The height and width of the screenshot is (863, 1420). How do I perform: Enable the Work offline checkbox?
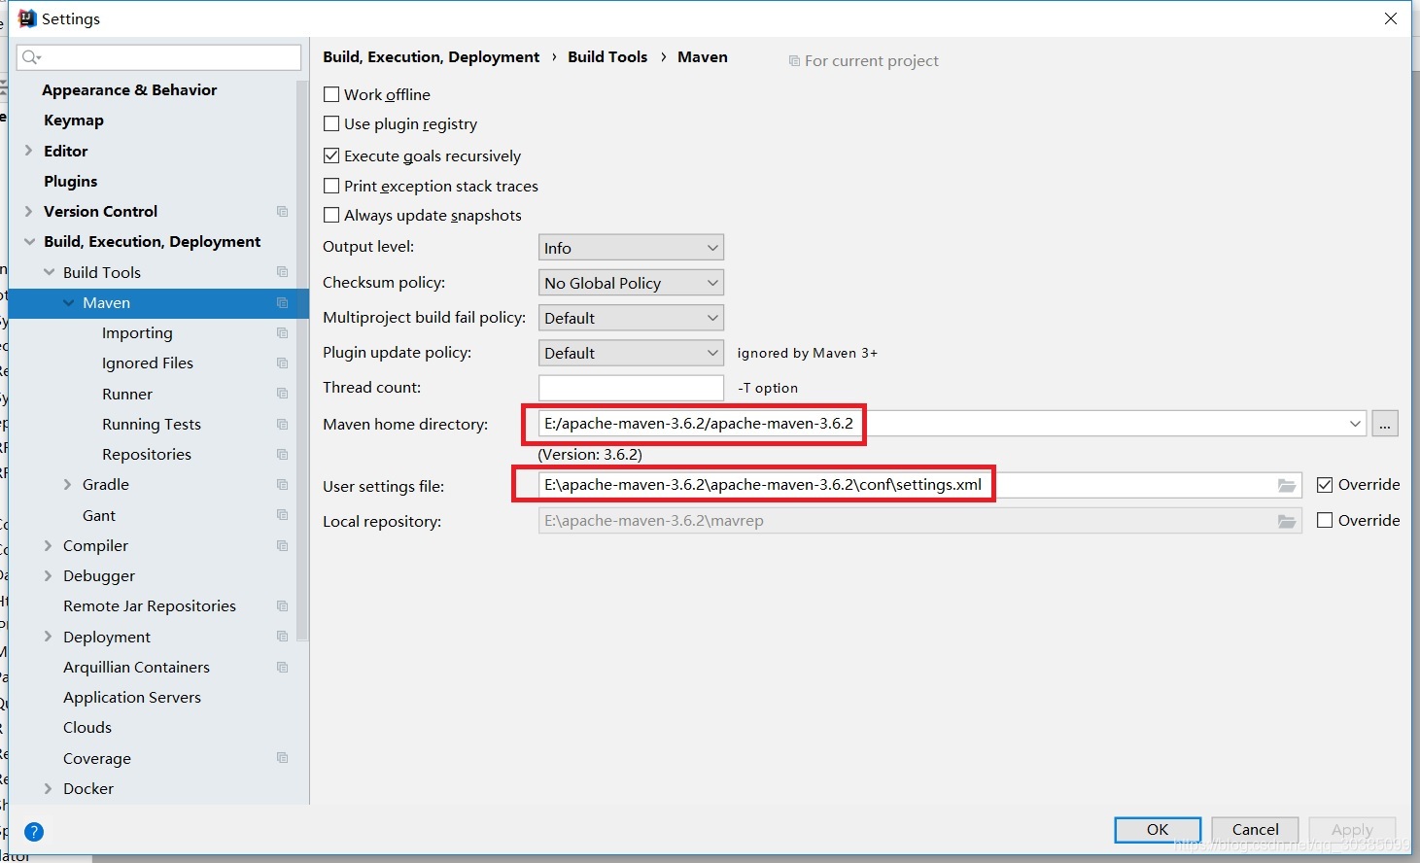(331, 94)
